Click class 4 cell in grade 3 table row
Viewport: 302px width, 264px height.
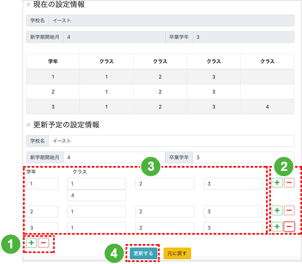coord(267,107)
